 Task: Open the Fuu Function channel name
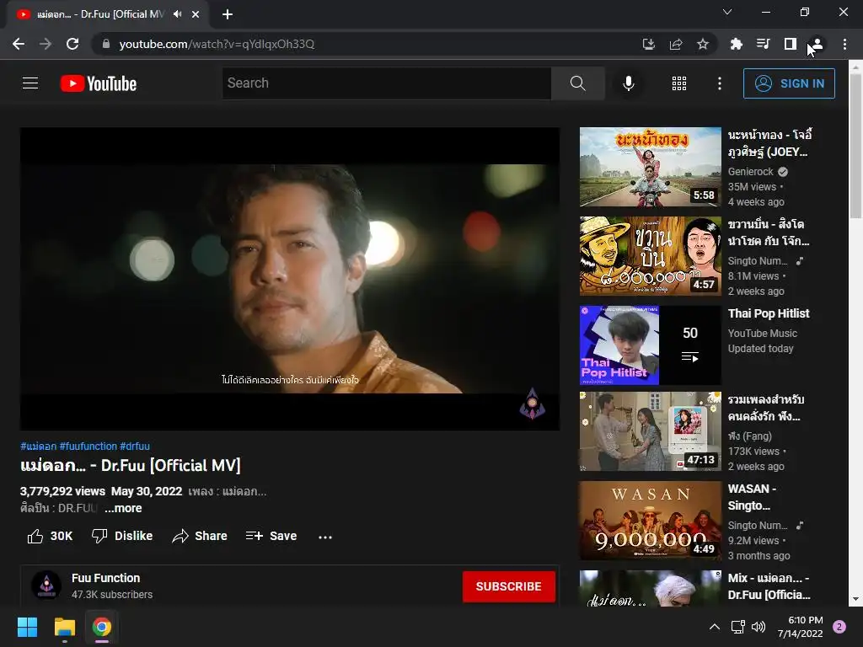[x=105, y=578]
